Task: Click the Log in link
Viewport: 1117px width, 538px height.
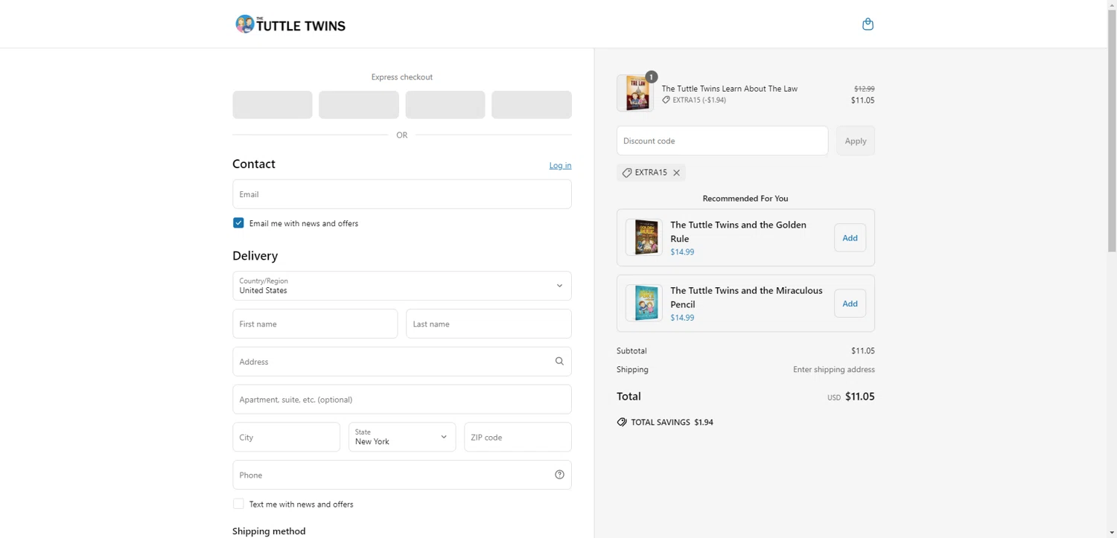Action: (560, 165)
